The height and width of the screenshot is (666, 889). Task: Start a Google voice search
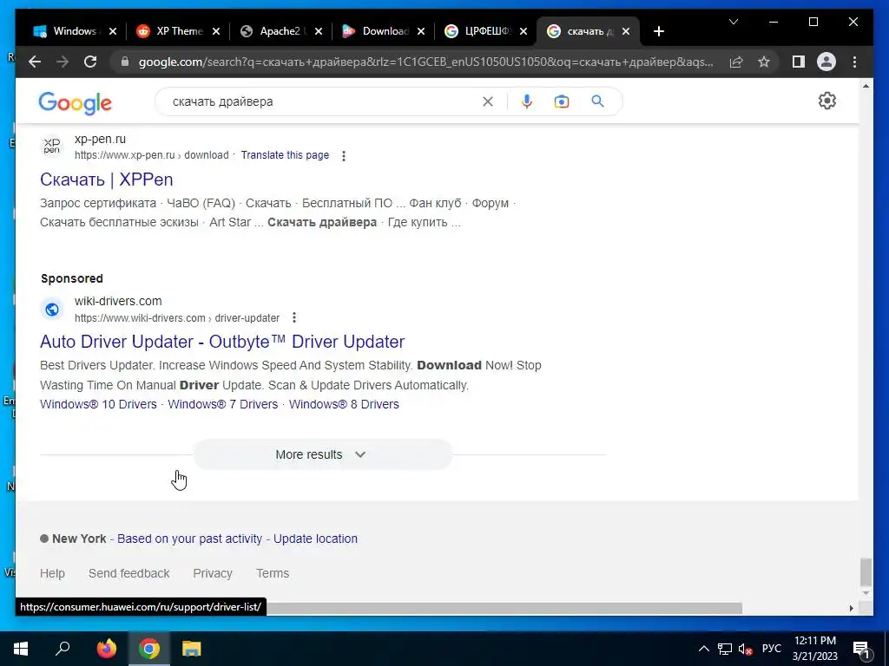[527, 101]
